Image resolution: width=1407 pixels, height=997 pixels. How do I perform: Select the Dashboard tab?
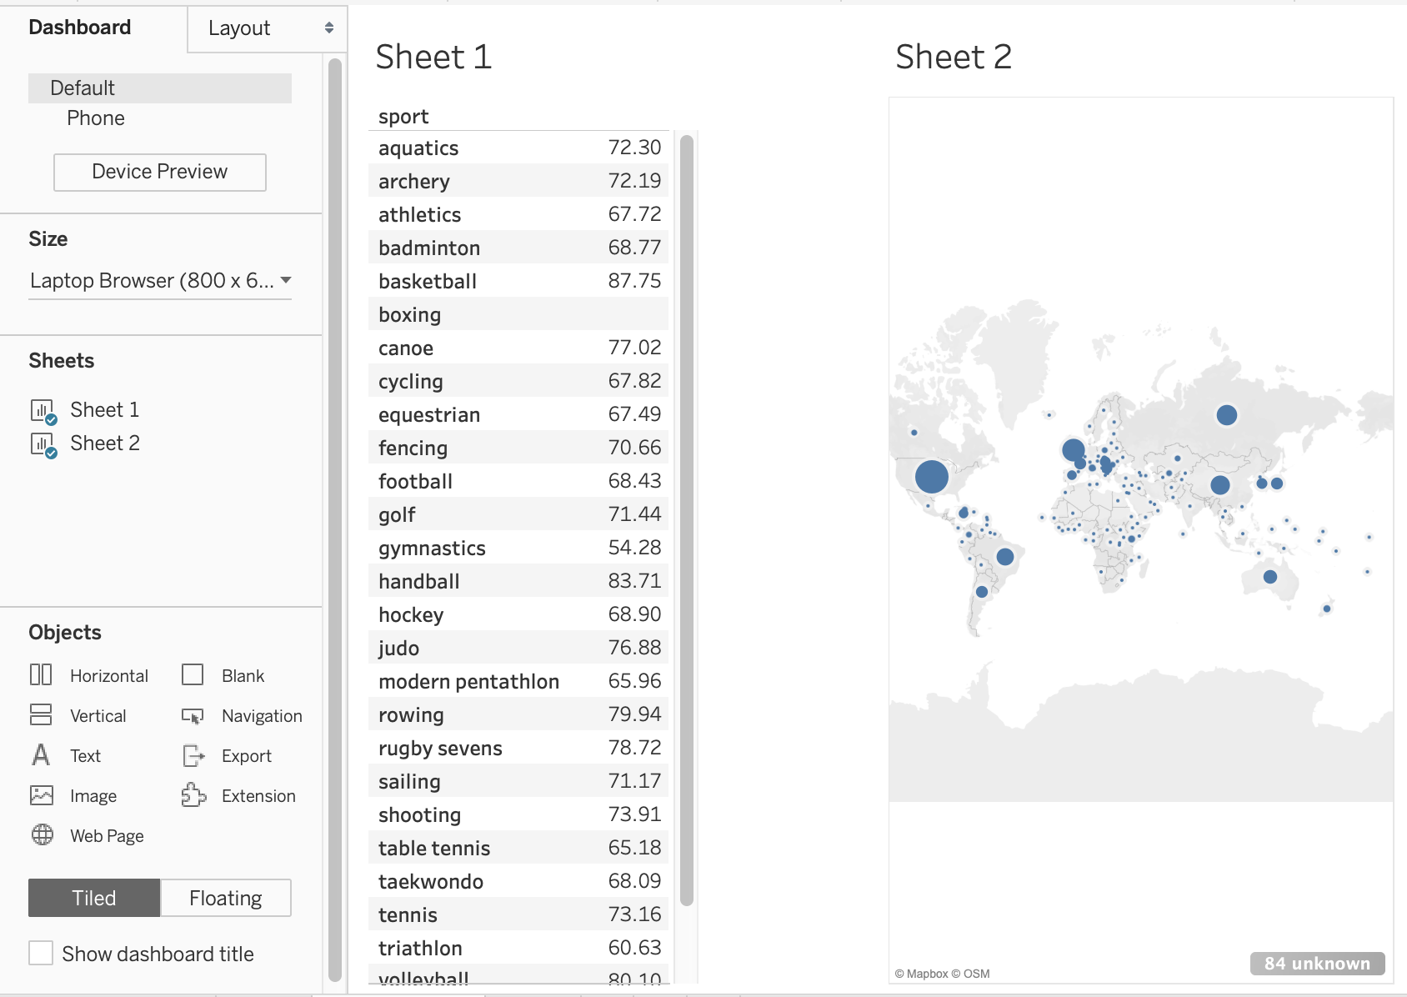click(79, 27)
